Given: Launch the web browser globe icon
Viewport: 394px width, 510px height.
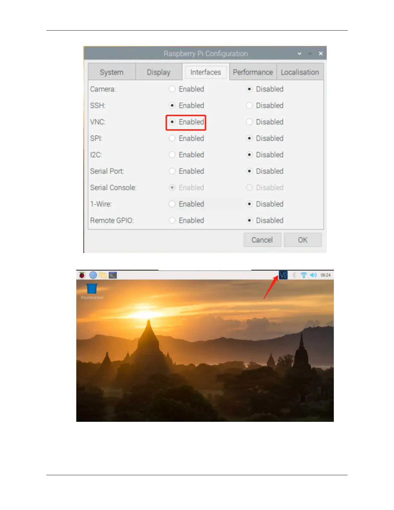Looking at the screenshot, I should [x=93, y=275].
